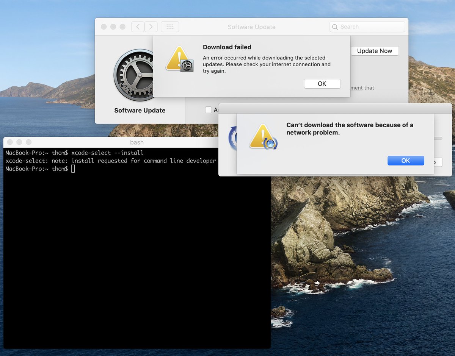This screenshot has width=455, height=356.
Task: Click the Software Update window title
Action: tap(251, 27)
